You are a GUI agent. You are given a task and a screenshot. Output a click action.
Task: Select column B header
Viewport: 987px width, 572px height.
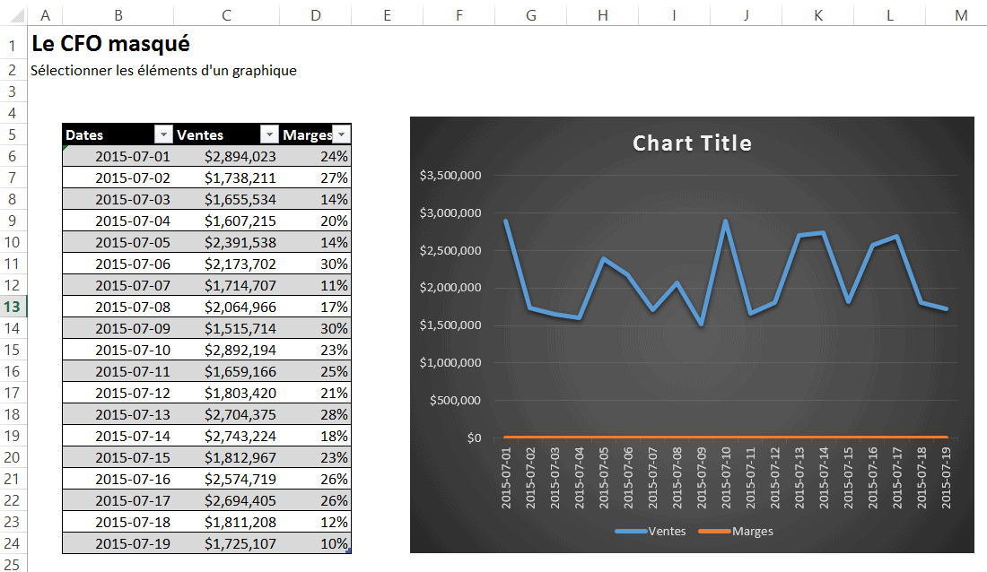(x=118, y=14)
